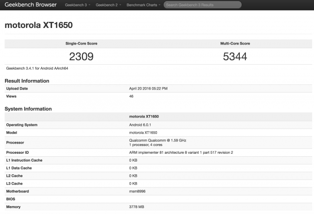Select the Multi-Core Score heading

click(235, 44)
